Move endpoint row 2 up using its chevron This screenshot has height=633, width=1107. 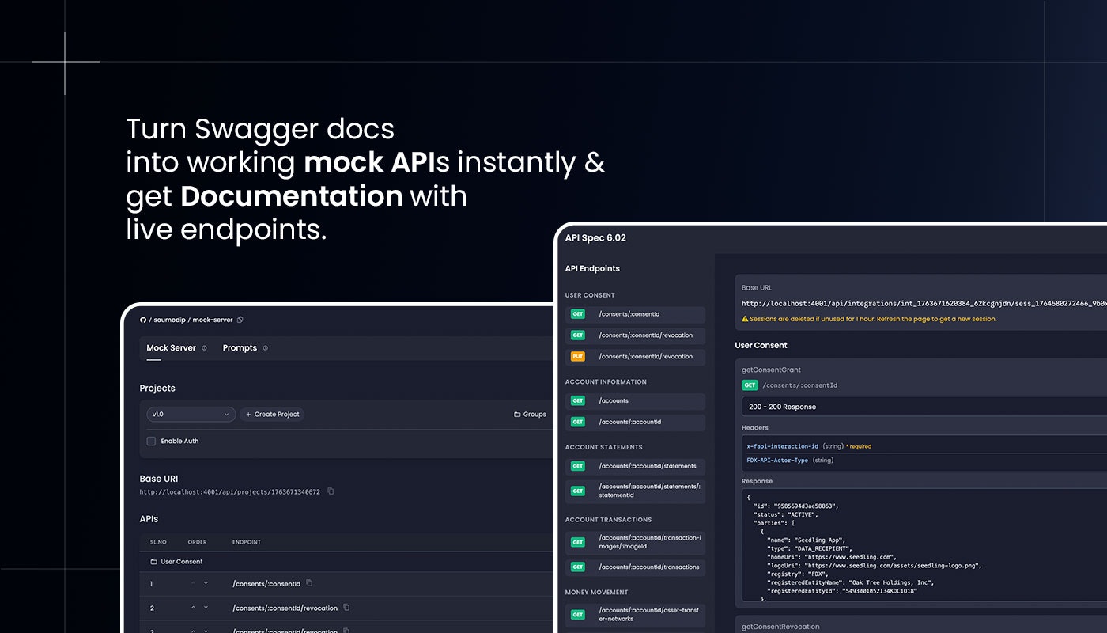(x=193, y=608)
